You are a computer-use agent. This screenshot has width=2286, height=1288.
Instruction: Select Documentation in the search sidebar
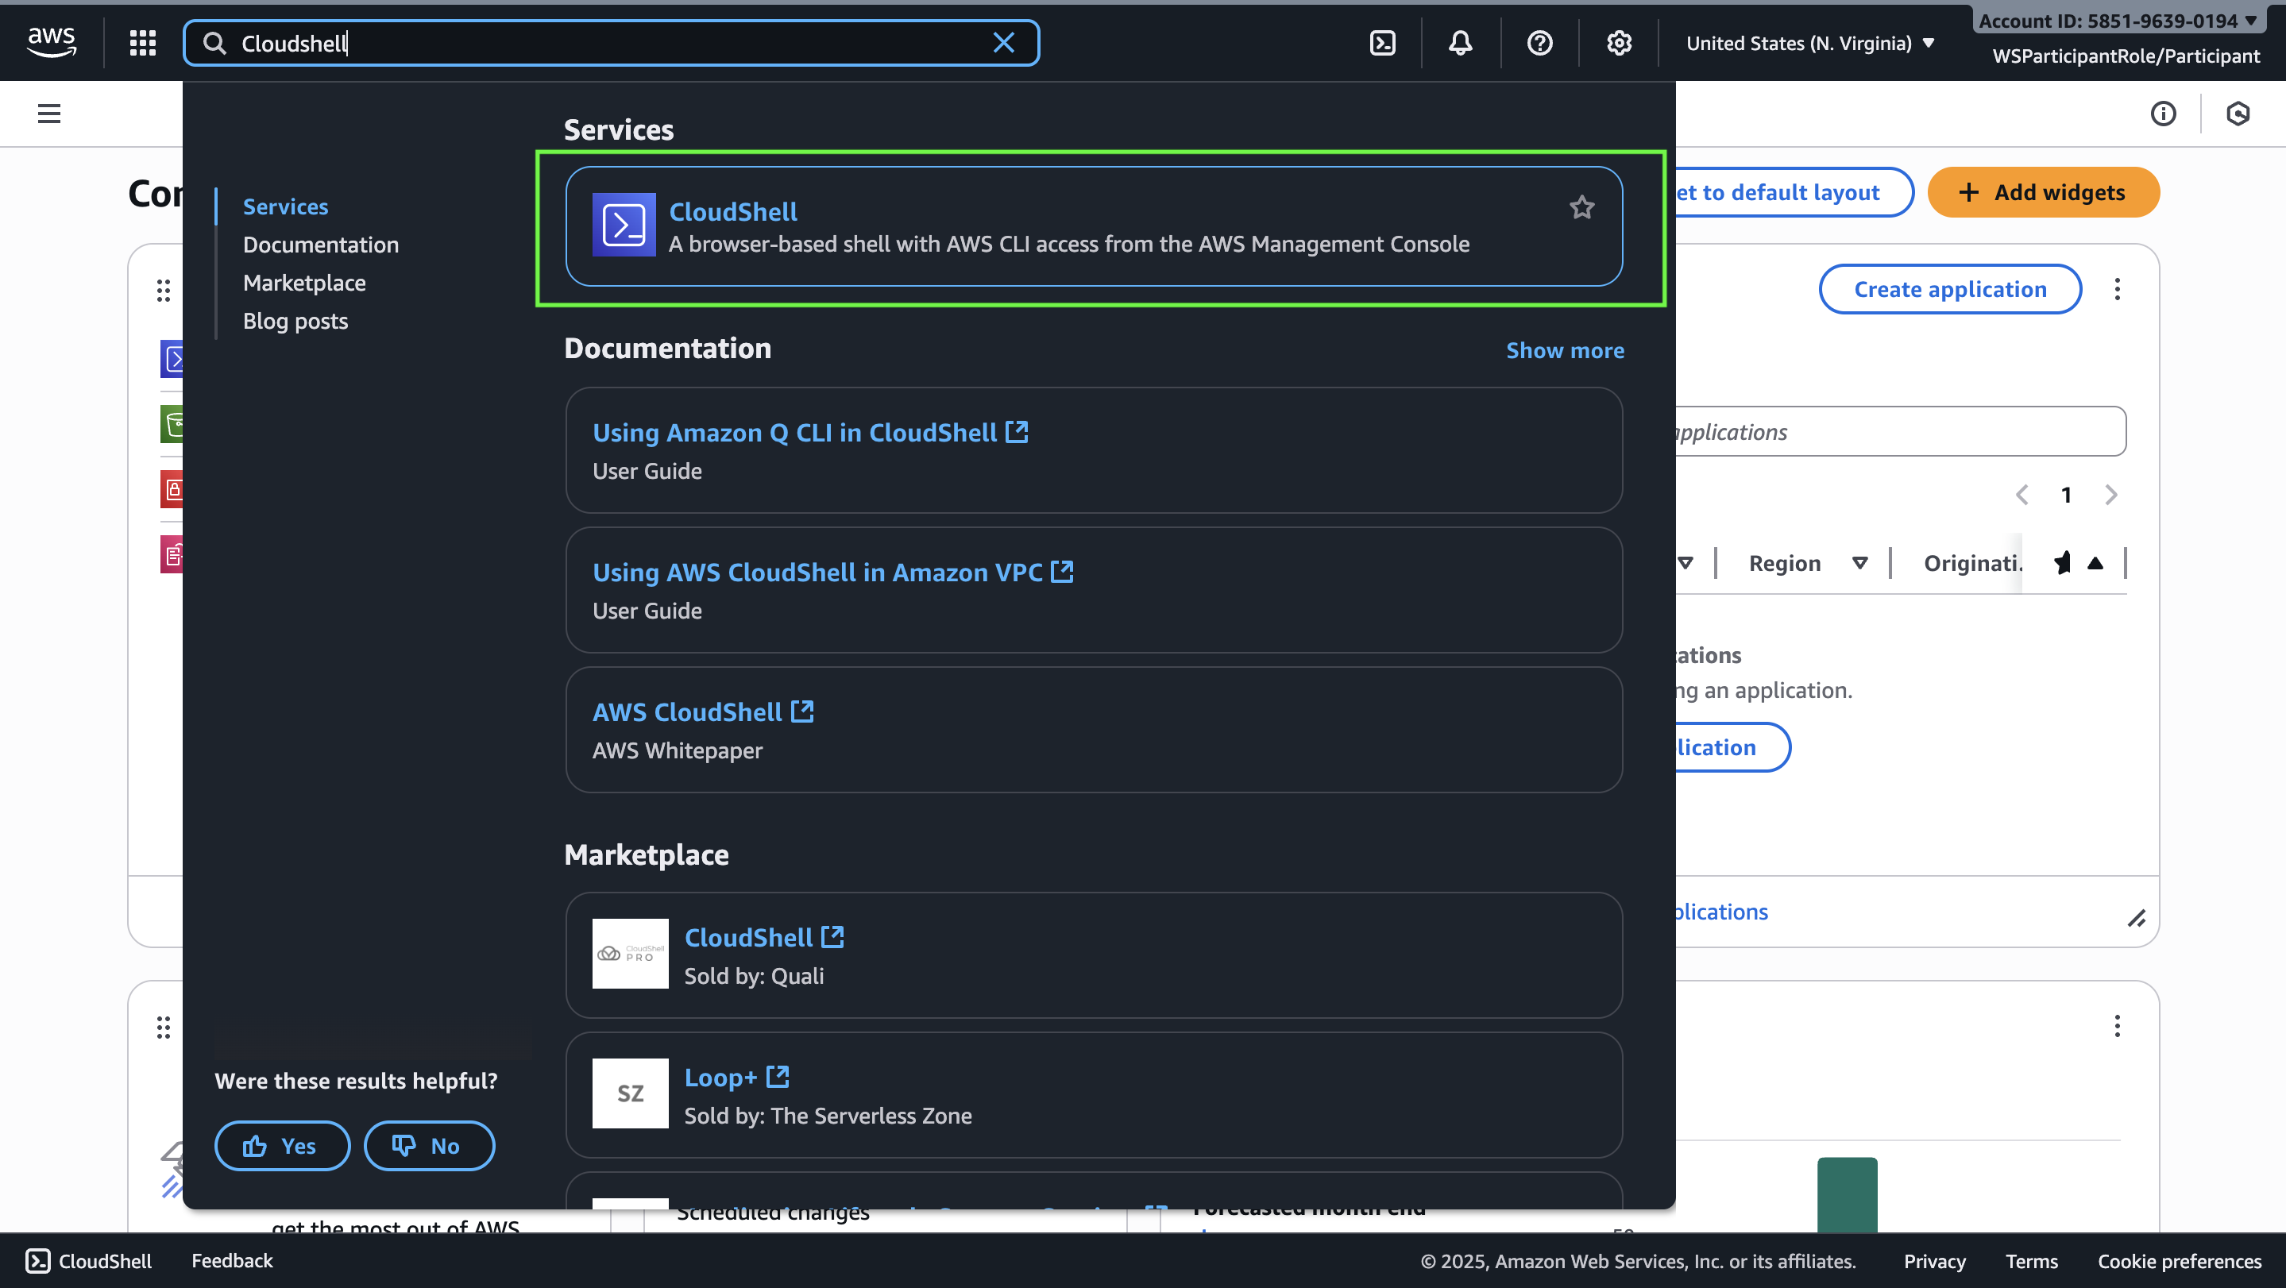(320, 245)
